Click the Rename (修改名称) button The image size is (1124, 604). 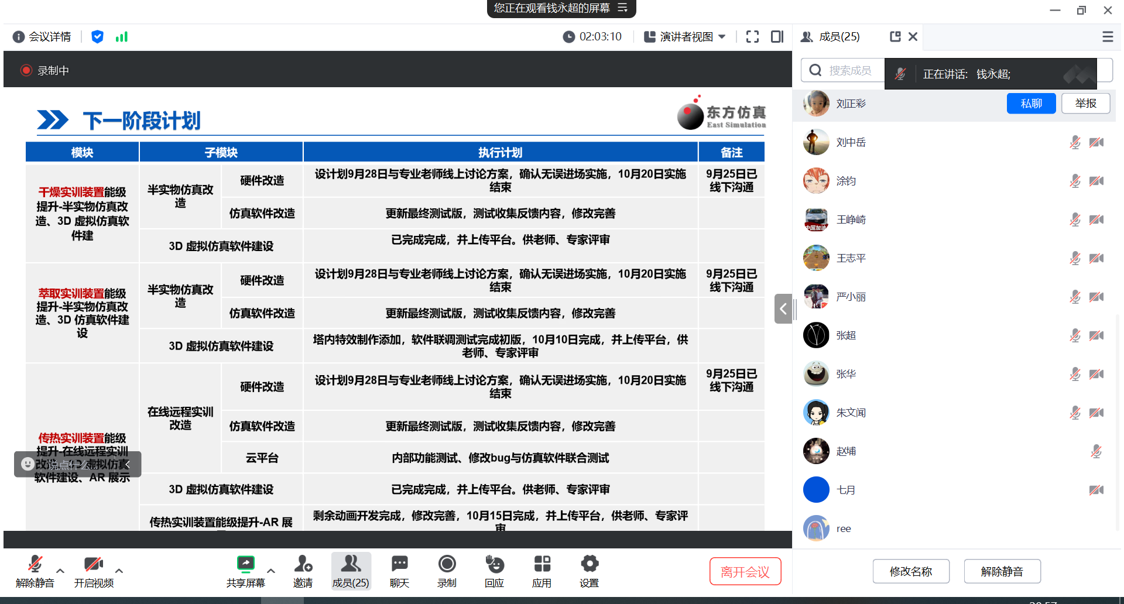coord(910,571)
